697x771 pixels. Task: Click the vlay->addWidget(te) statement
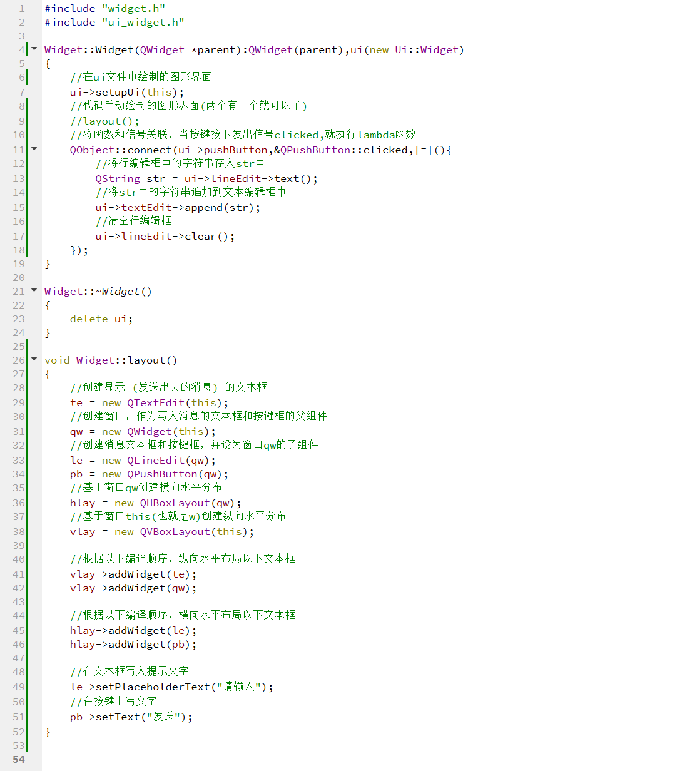[133, 574]
